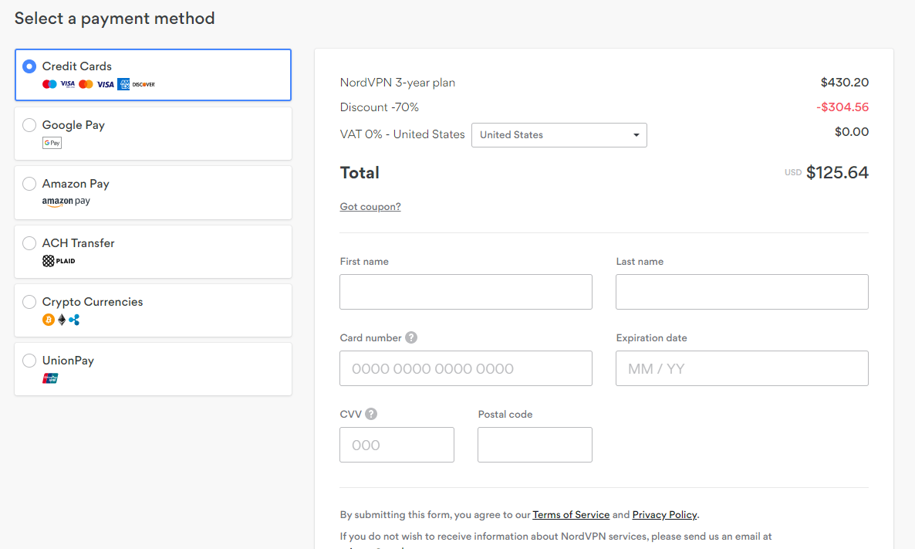
Task: Open the CVV help question icon
Action: tap(371, 414)
